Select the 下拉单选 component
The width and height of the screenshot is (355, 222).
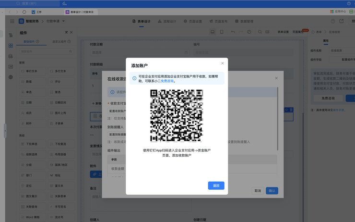pyautogui.click(x=32, y=144)
